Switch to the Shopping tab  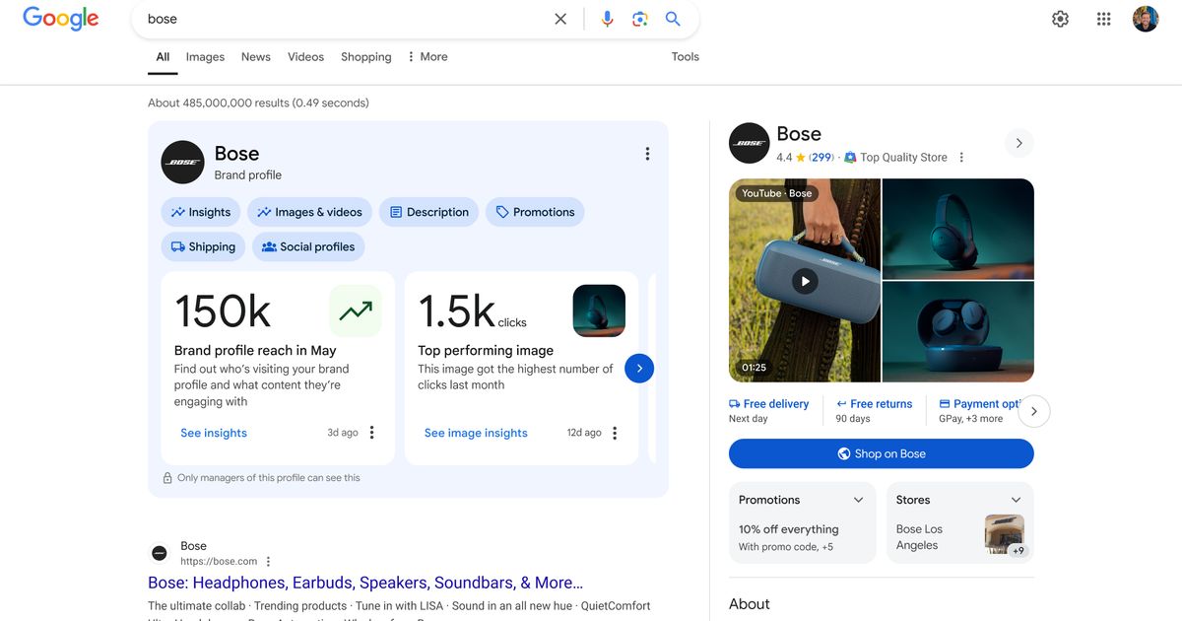click(366, 57)
